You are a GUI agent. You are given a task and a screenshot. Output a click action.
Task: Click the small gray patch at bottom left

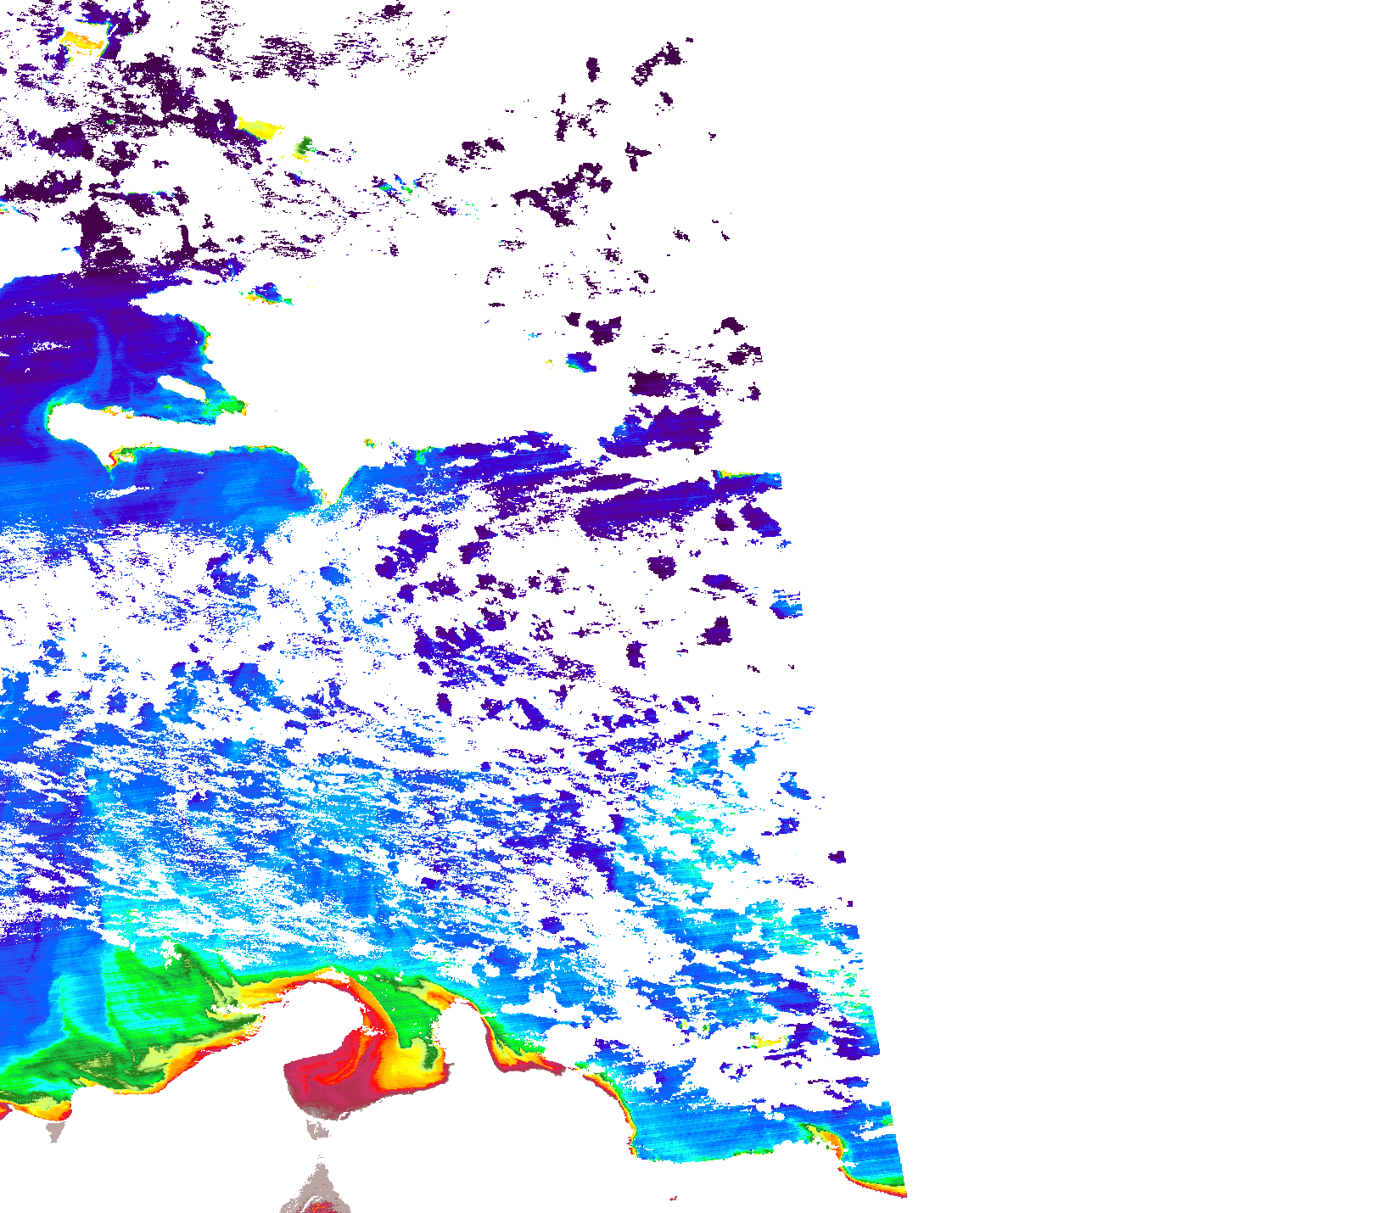pyautogui.click(x=56, y=1132)
